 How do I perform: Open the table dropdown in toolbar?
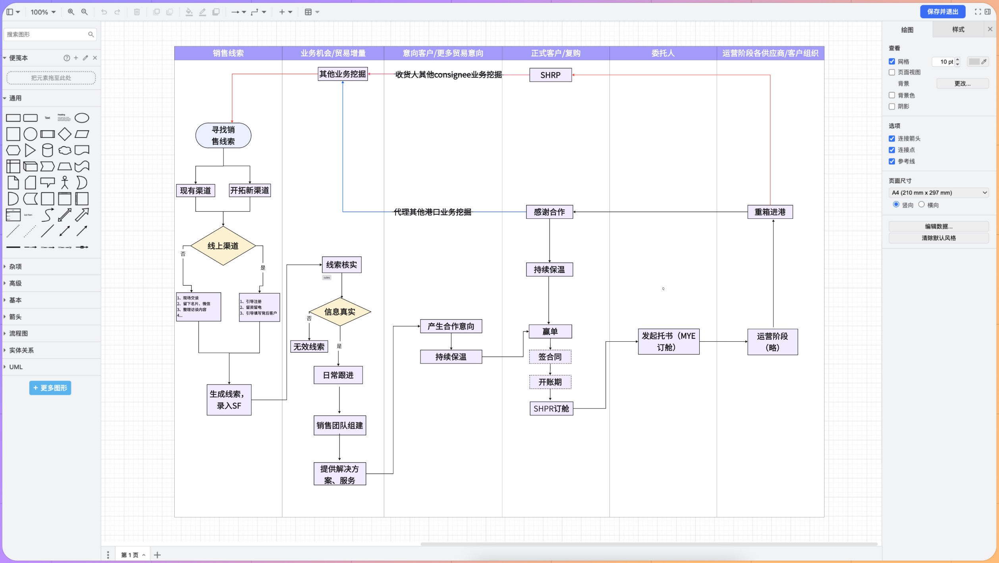pos(312,12)
